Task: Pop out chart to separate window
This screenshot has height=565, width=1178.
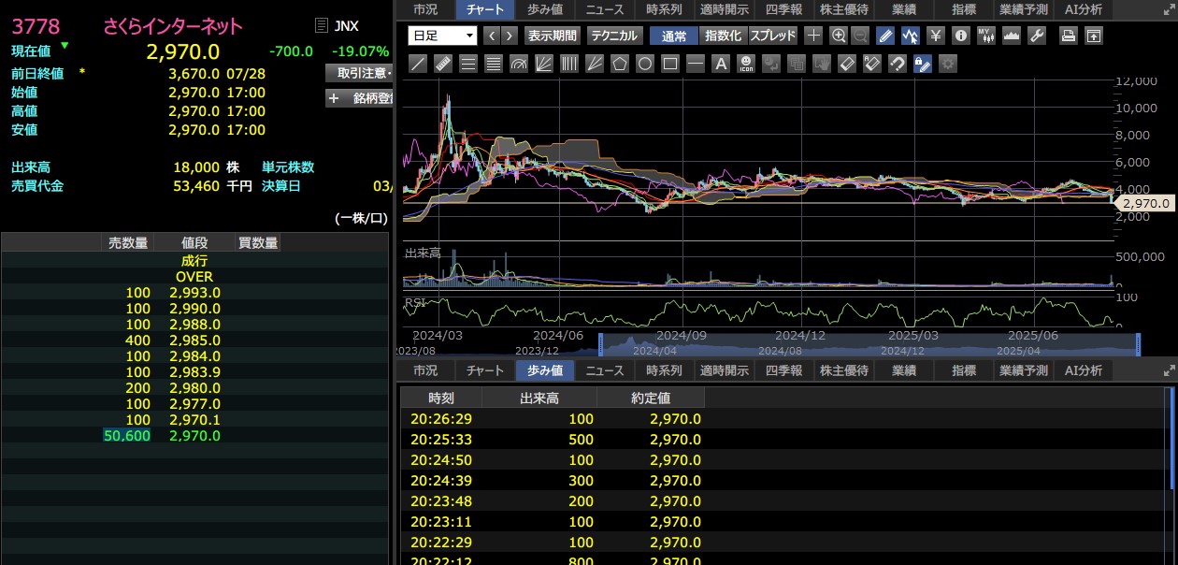Action: [x=1093, y=36]
